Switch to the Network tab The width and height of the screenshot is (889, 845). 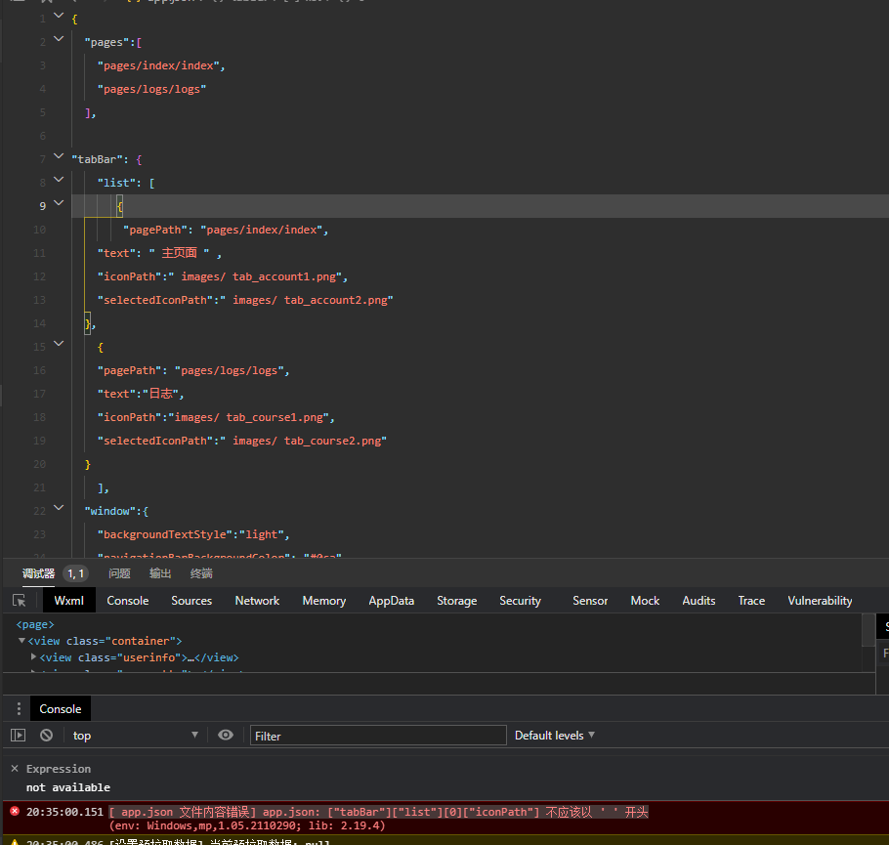pos(257,601)
